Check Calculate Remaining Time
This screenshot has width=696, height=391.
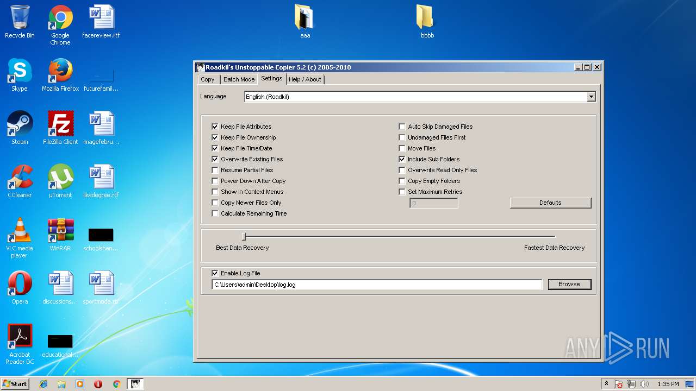click(x=215, y=213)
